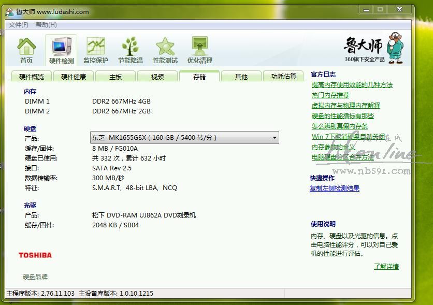Image resolution: width=433 pixels, height=305 pixels.
Task: Open the 文件(F) menu
Action: pyautogui.click(x=19, y=25)
